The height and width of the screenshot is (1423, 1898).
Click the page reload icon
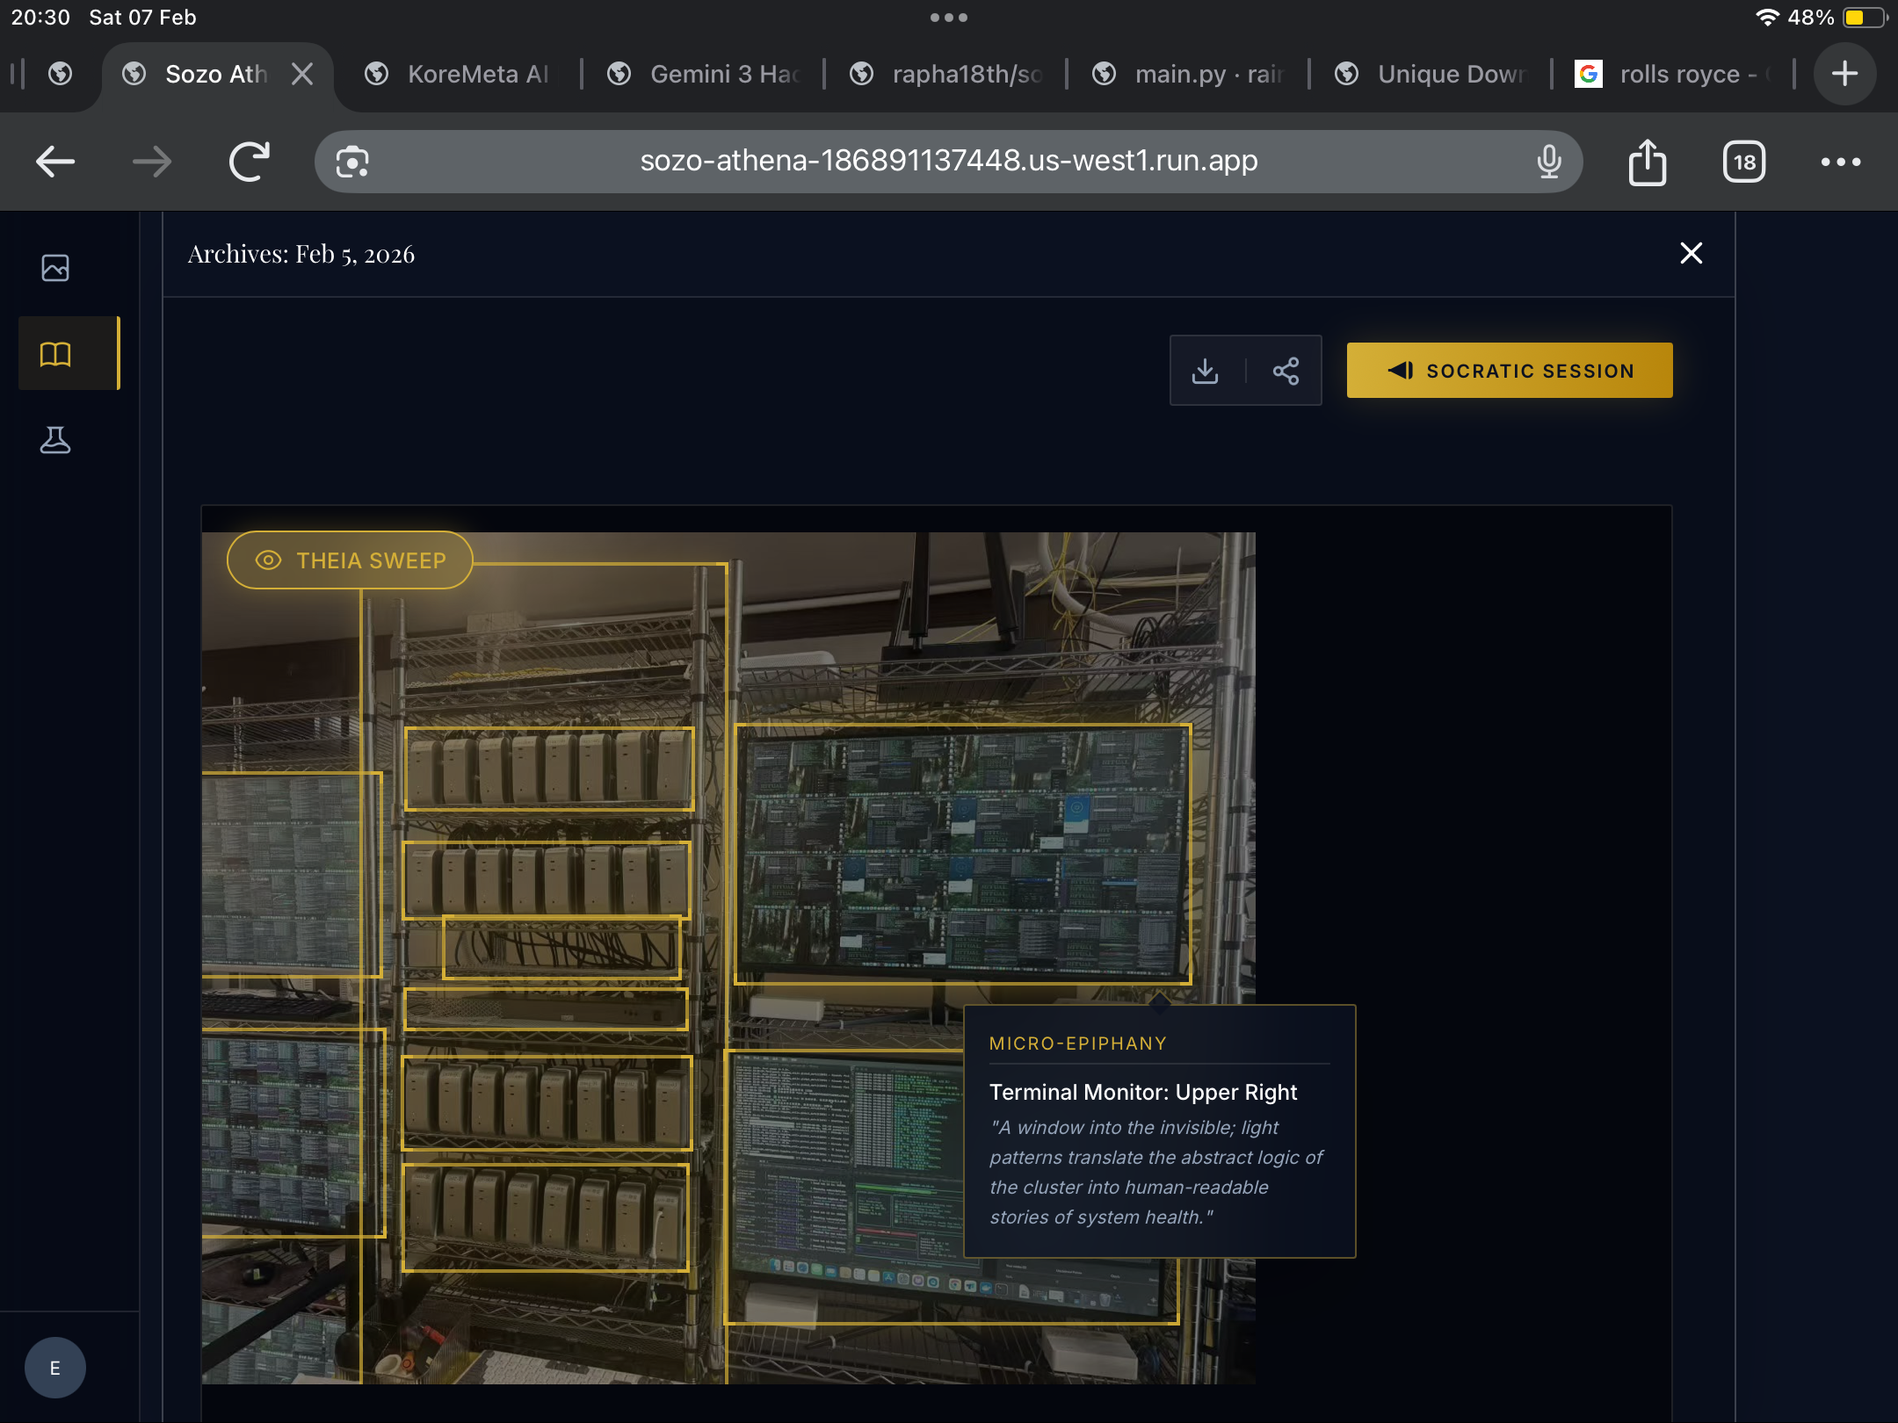click(x=249, y=162)
